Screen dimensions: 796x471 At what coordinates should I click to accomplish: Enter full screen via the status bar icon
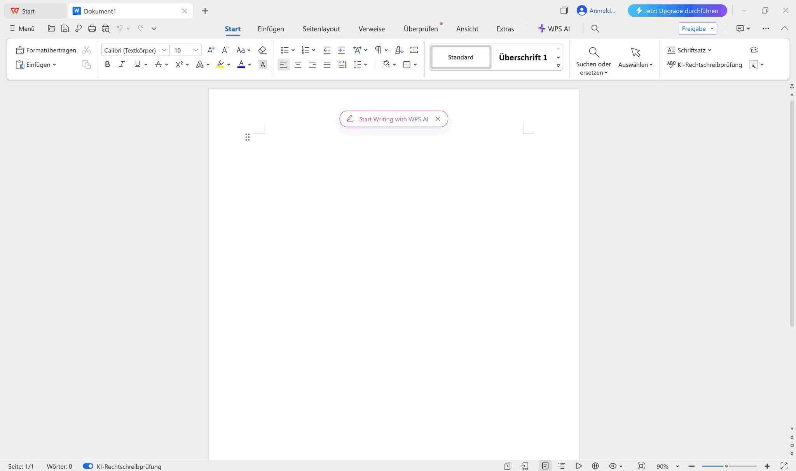point(784,466)
